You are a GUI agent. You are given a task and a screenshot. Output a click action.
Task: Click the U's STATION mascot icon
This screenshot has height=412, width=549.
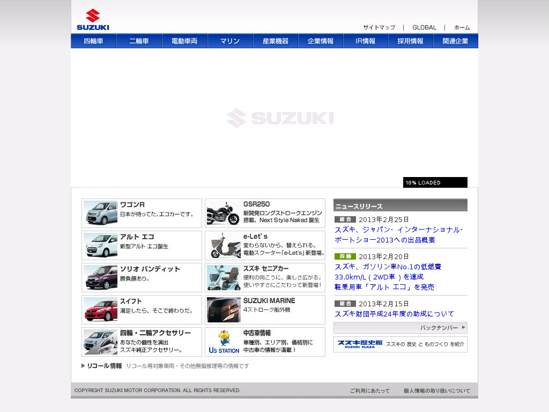[x=224, y=342]
